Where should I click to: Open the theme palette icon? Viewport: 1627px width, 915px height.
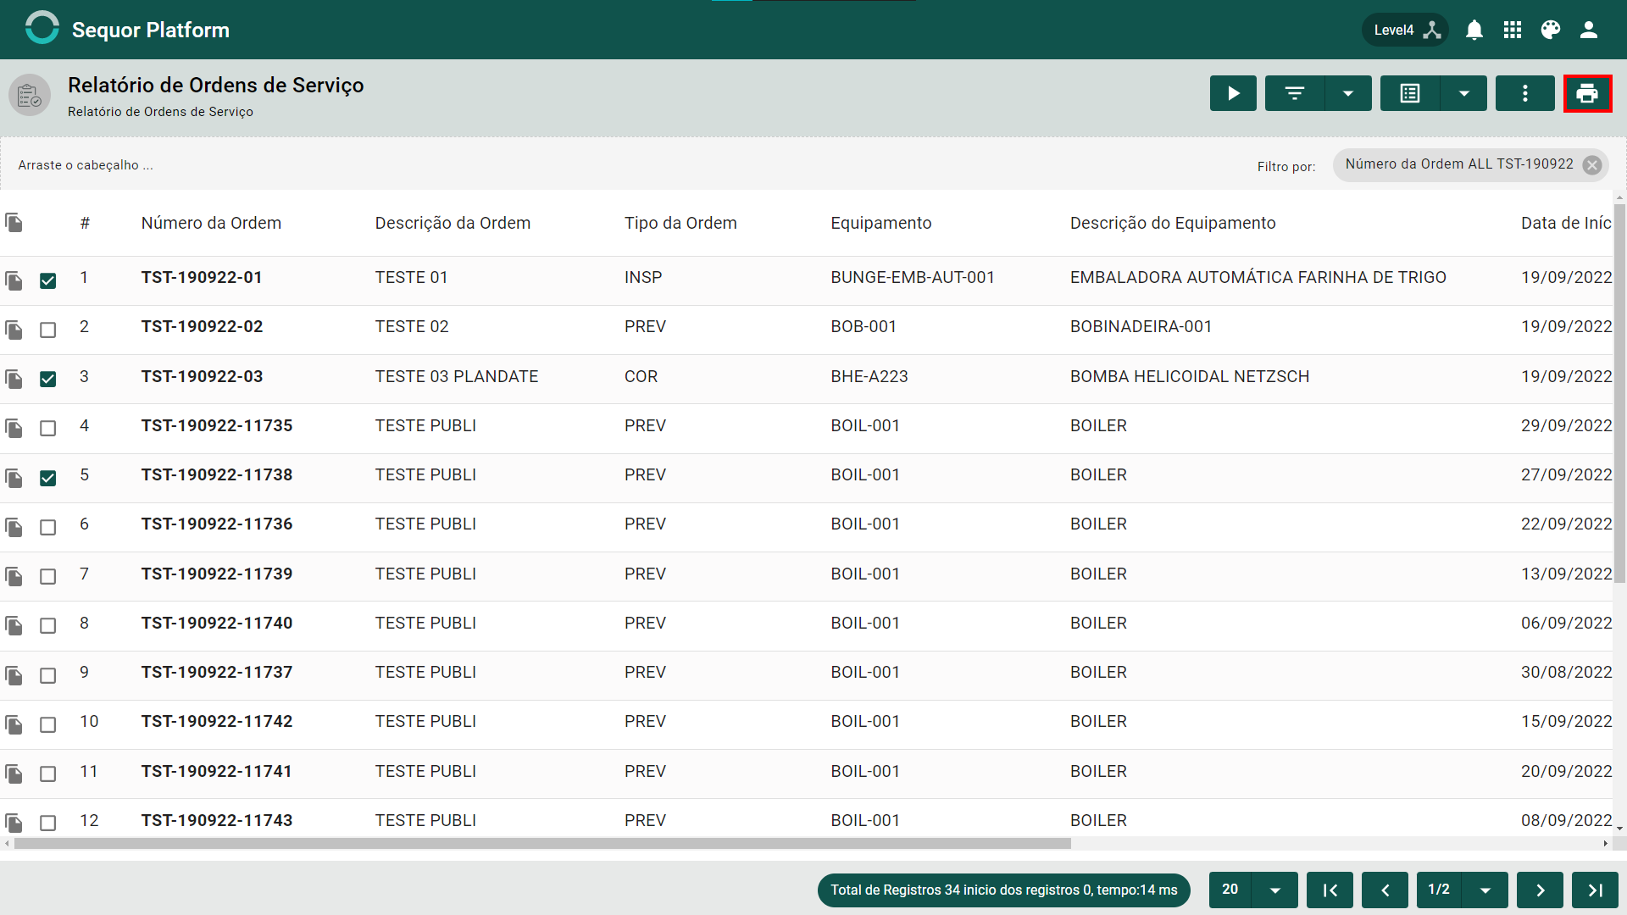(1551, 30)
